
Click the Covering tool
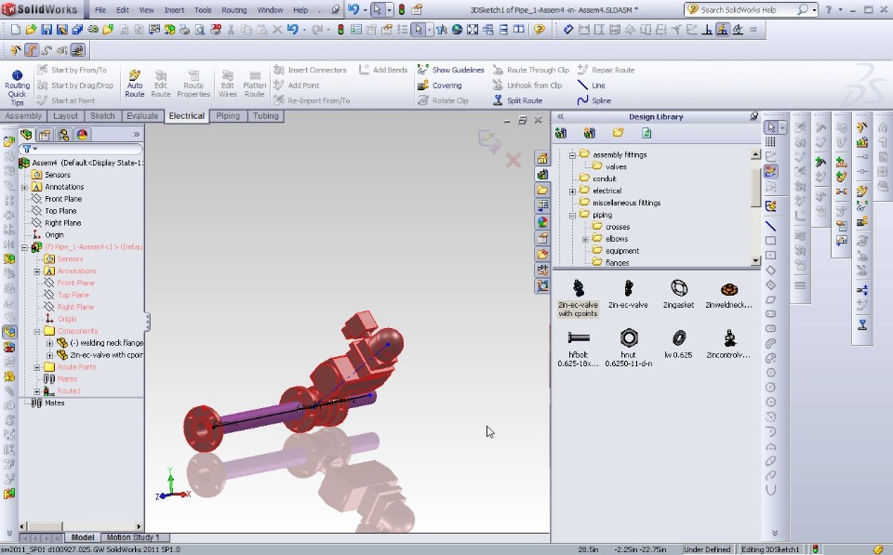pyautogui.click(x=440, y=86)
